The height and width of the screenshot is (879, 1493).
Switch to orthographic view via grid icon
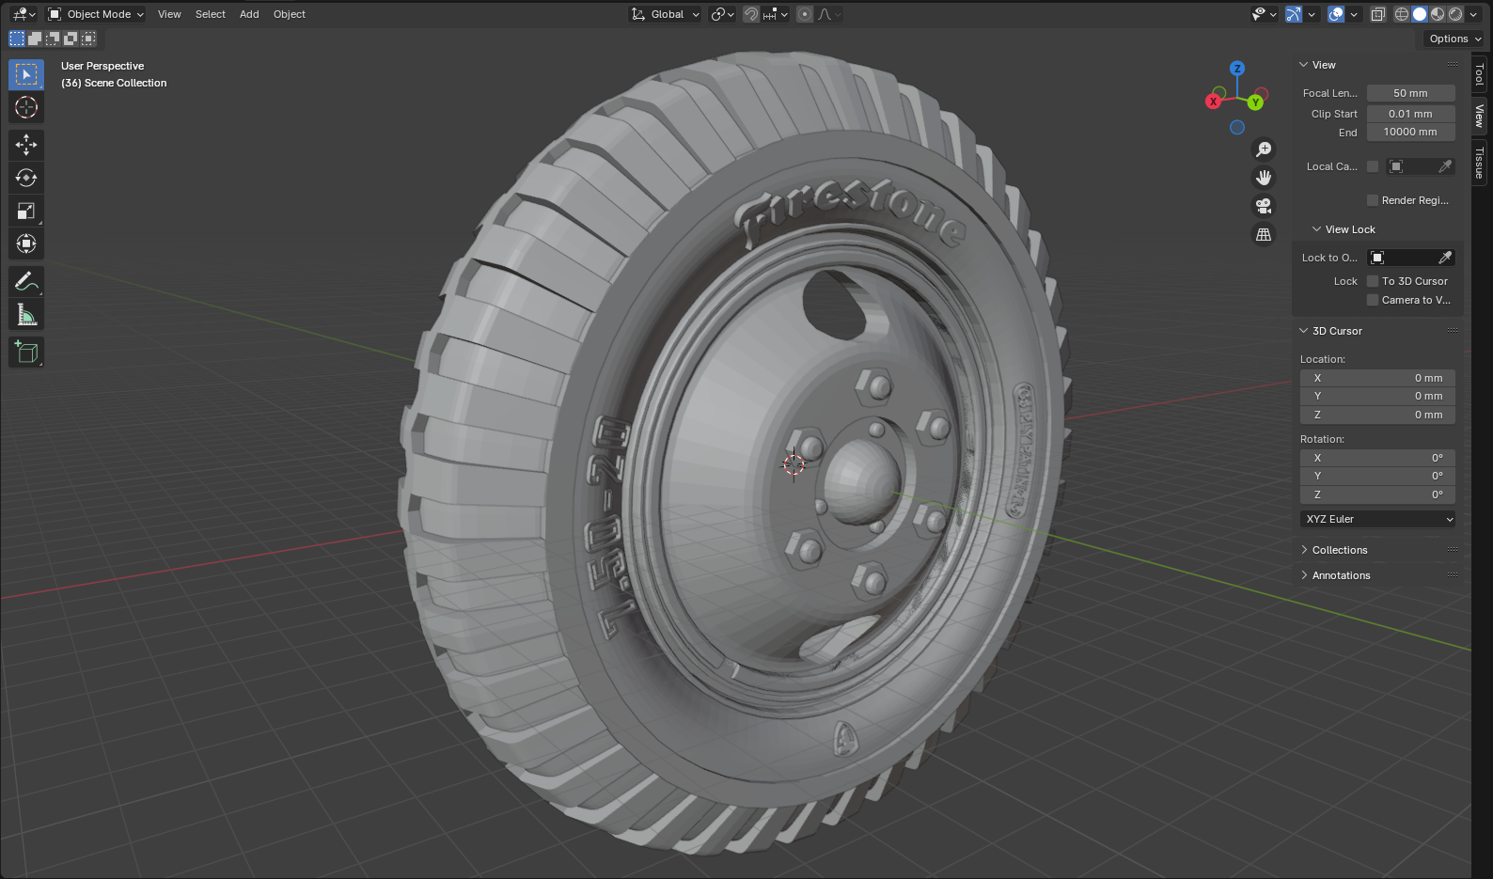coord(1264,234)
